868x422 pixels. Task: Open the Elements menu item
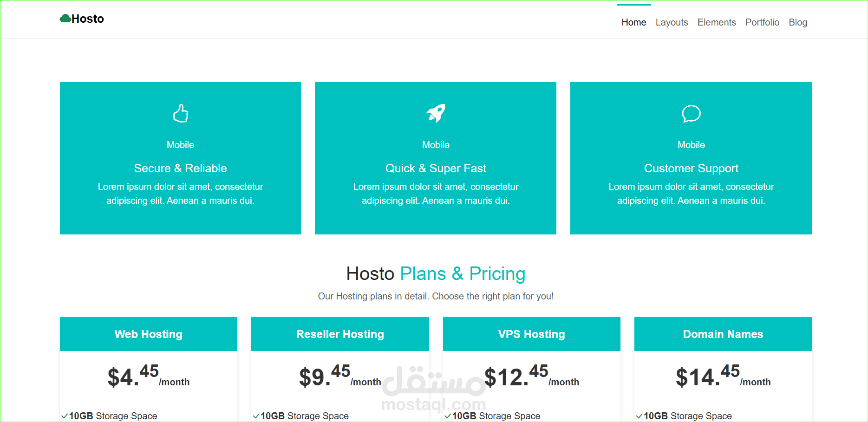[717, 22]
